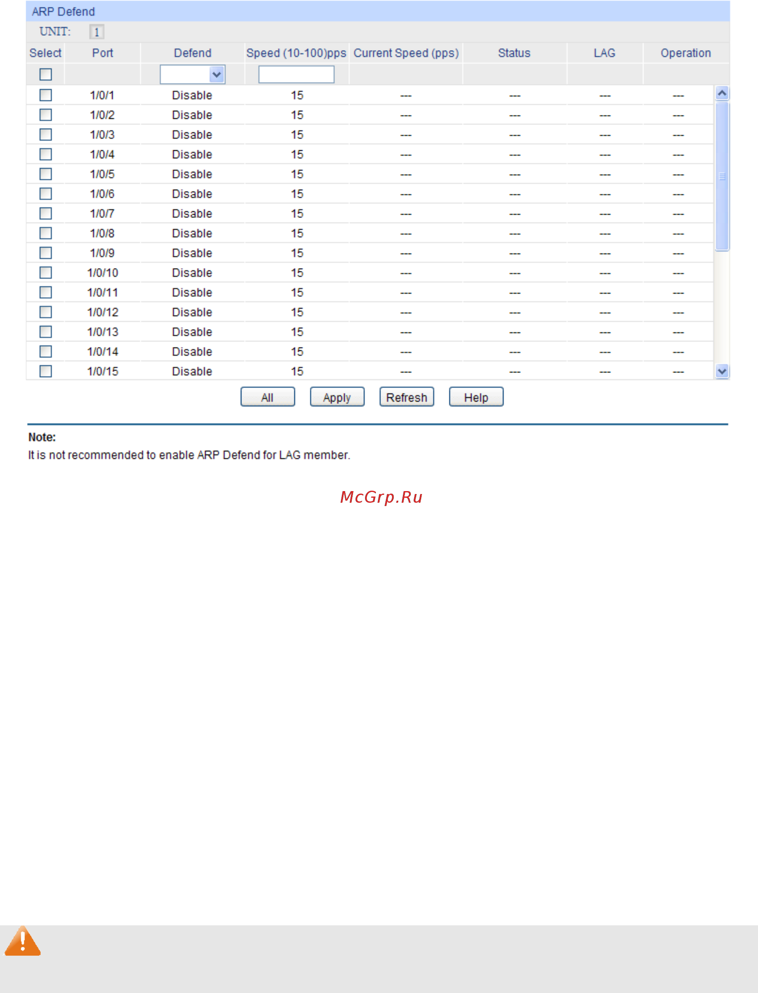The width and height of the screenshot is (758, 993).
Task: Select the row checkbox for port 1/0/6
Action: tap(46, 194)
